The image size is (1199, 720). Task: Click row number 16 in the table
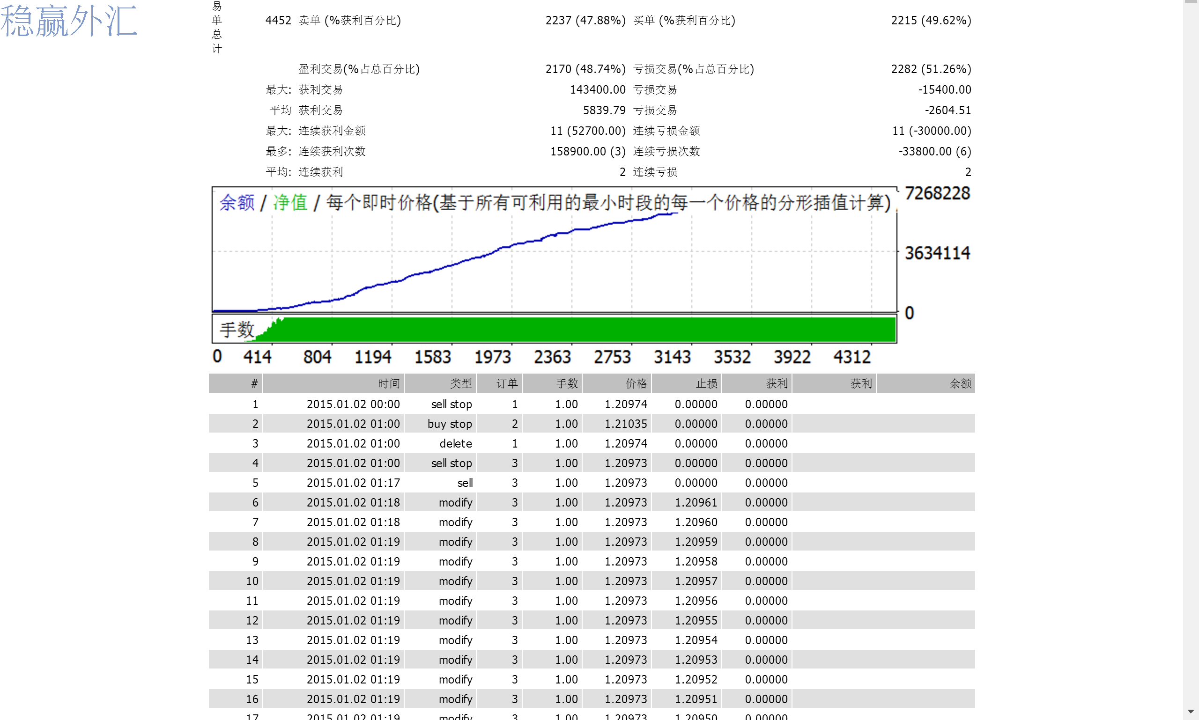252,698
